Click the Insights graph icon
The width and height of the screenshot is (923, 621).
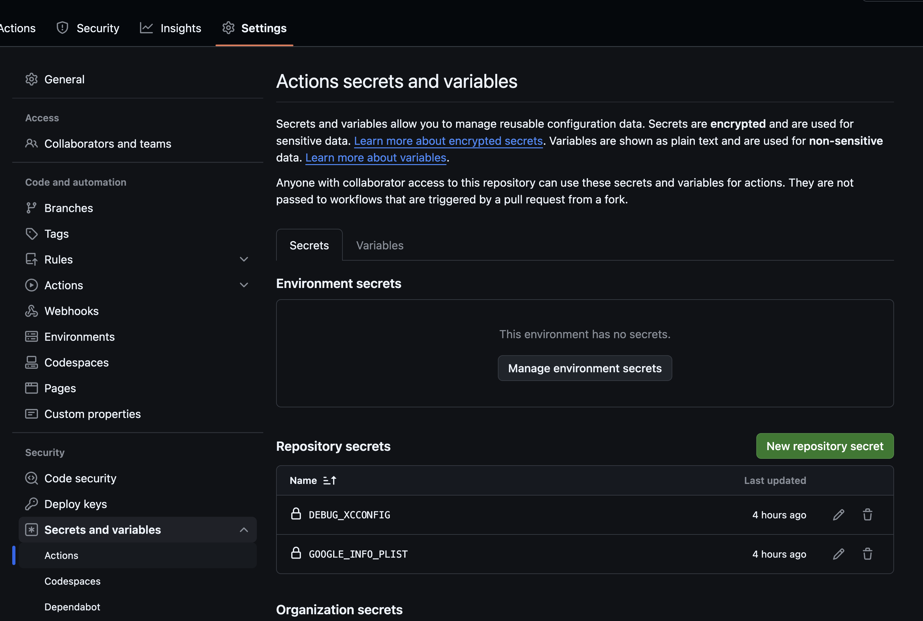[x=146, y=28]
